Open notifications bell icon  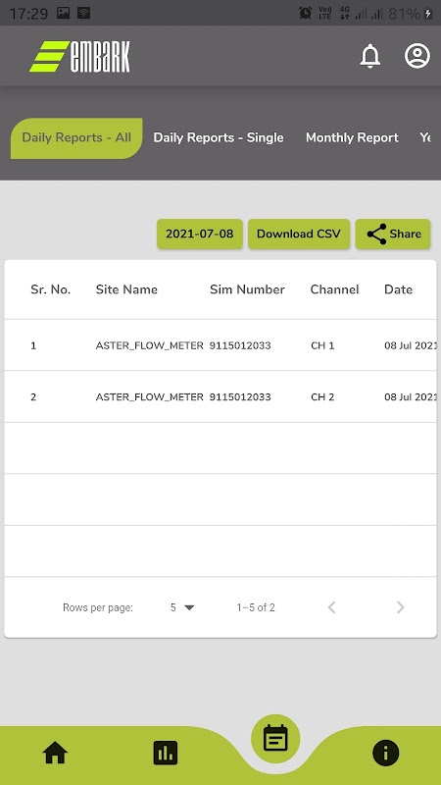pyautogui.click(x=370, y=56)
